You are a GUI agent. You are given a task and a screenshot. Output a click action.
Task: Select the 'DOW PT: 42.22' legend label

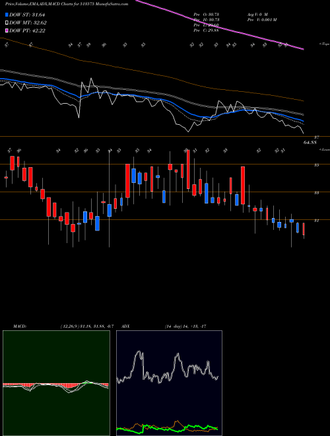(x=27, y=30)
